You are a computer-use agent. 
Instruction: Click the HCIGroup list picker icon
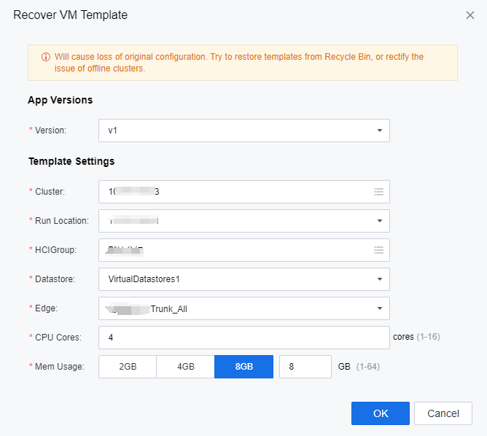(378, 250)
